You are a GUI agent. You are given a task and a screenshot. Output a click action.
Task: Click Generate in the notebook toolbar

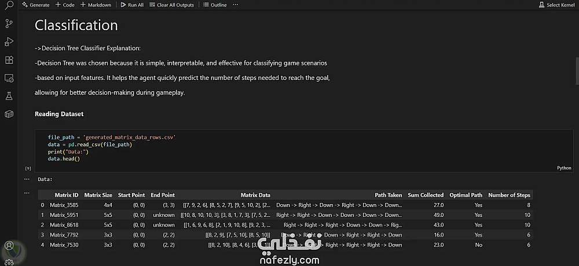tap(36, 5)
